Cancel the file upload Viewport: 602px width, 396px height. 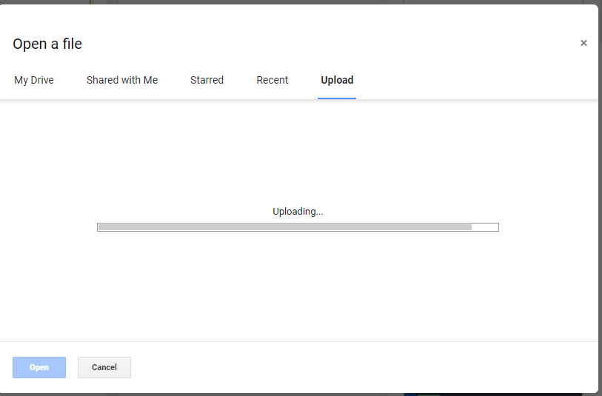point(104,367)
